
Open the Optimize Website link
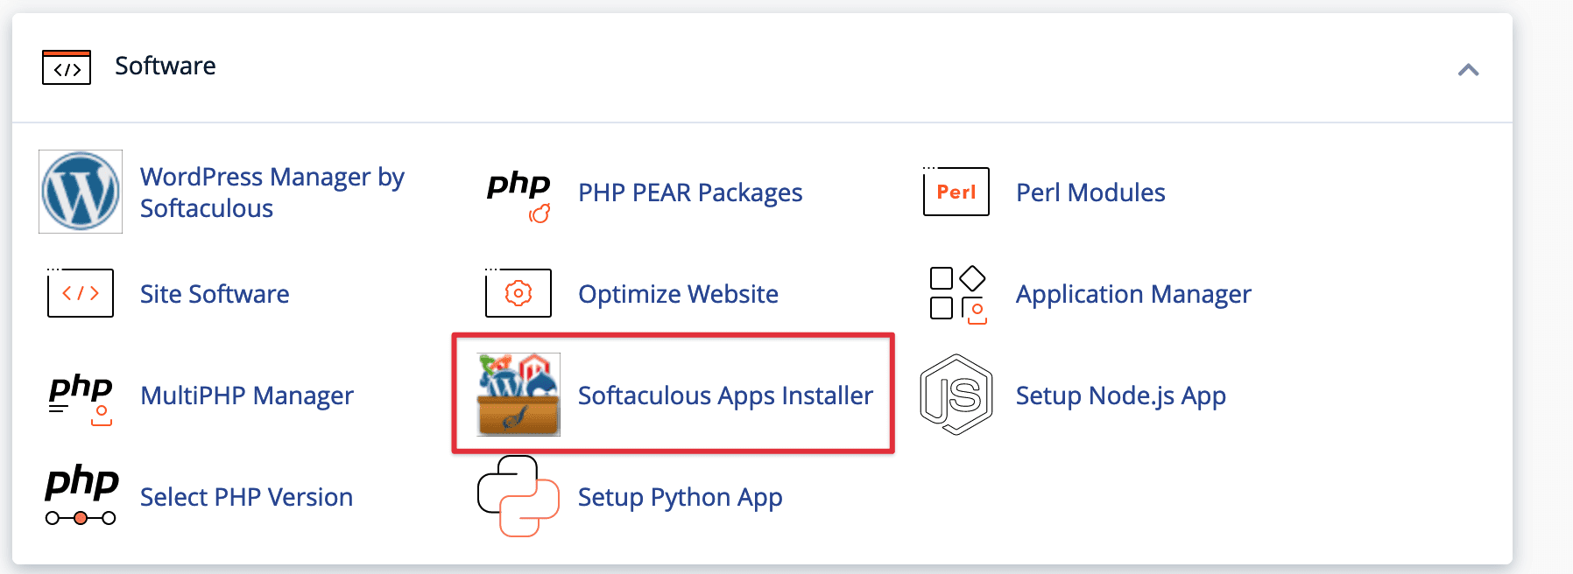point(678,294)
